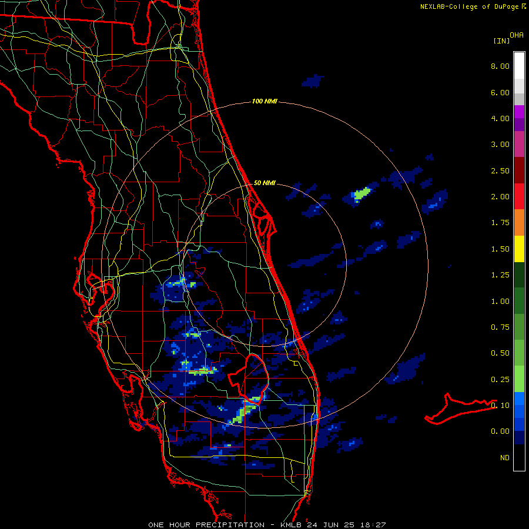Click the ONE HOUR PRECIPITATION caption text
This screenshot has width=529, height=529.
206,525
